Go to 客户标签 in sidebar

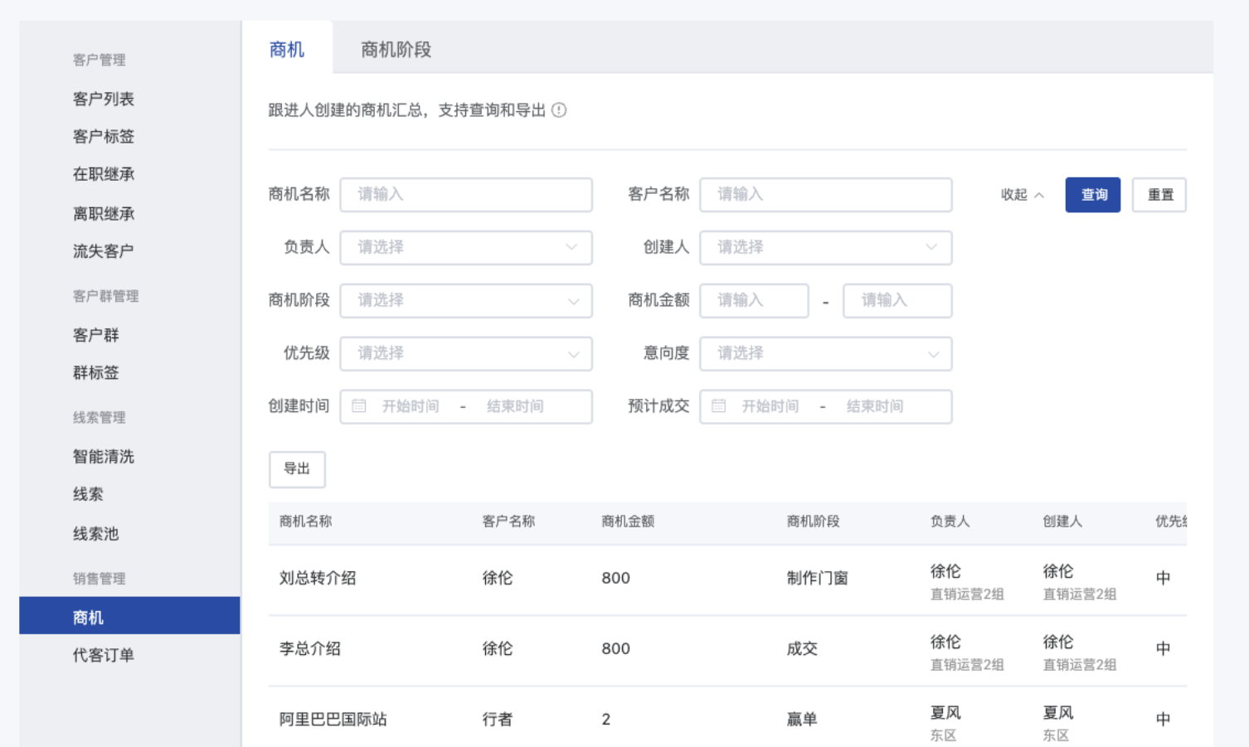click(x=104, y=136)
